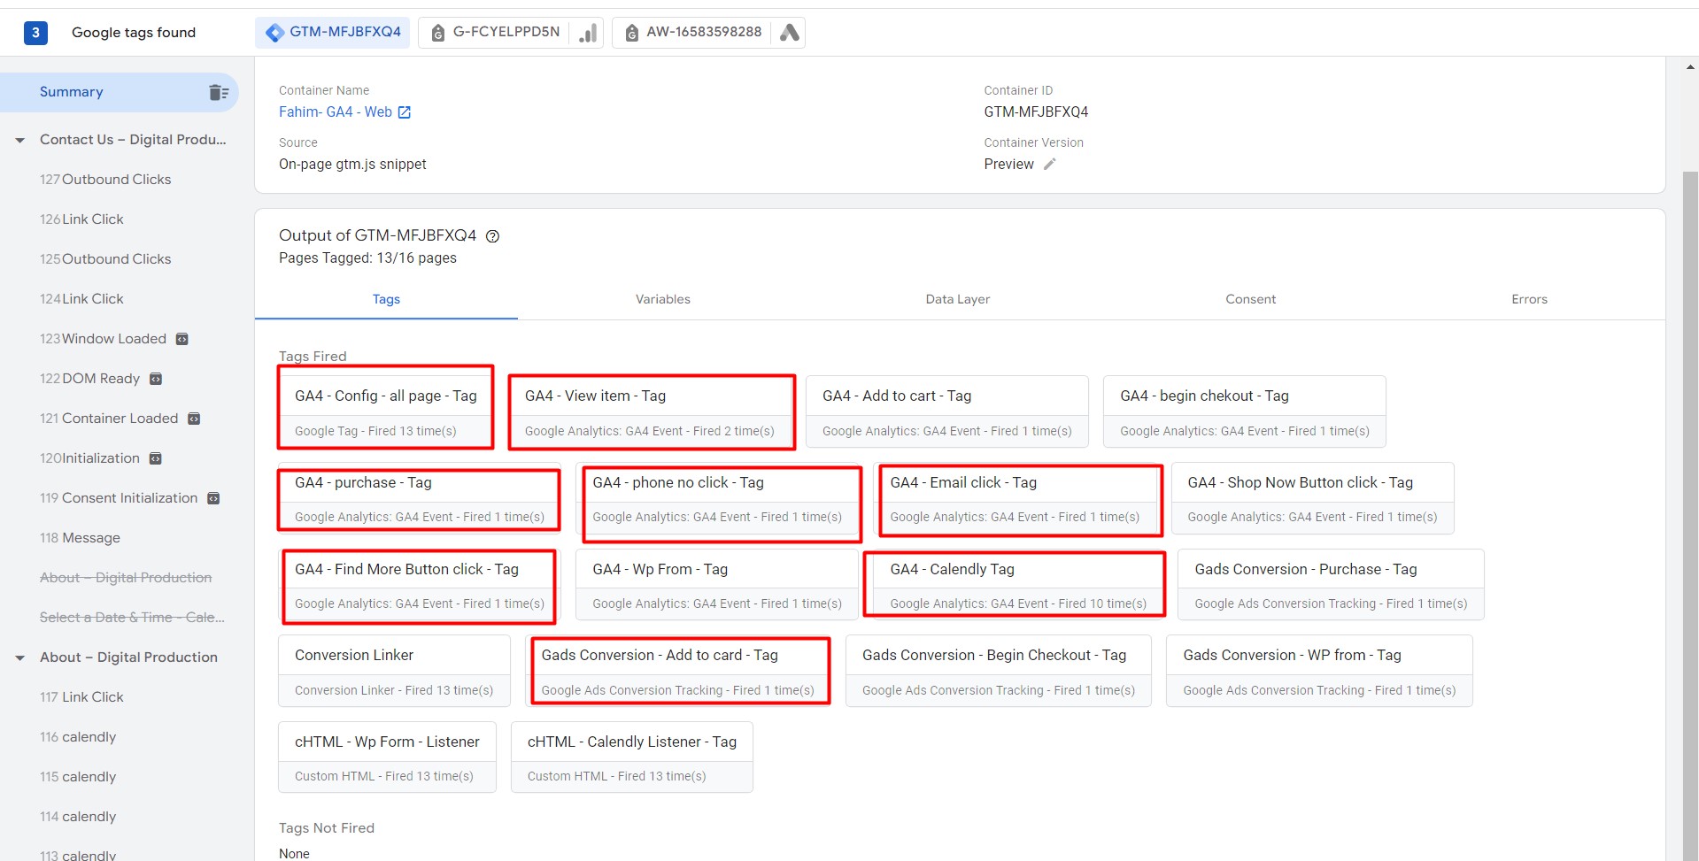Screen dimensions: 1699x861
Task: Click the Google Ads logo in AW-16583598288 chip
Action: pyautogui.click(x=790, y=33)
